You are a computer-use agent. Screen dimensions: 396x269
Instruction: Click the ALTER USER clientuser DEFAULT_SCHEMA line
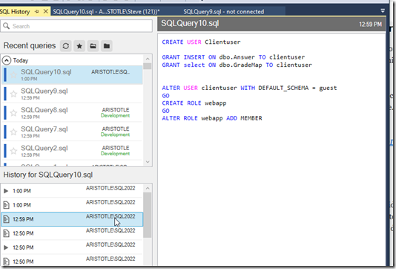[x=249, y=88]
